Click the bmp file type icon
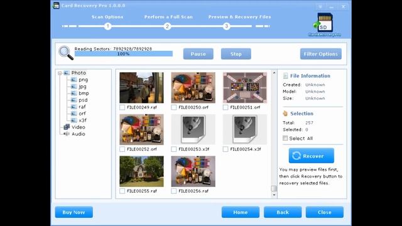The width and height of the screenshot is (402, 226). (x=74, y=94)
